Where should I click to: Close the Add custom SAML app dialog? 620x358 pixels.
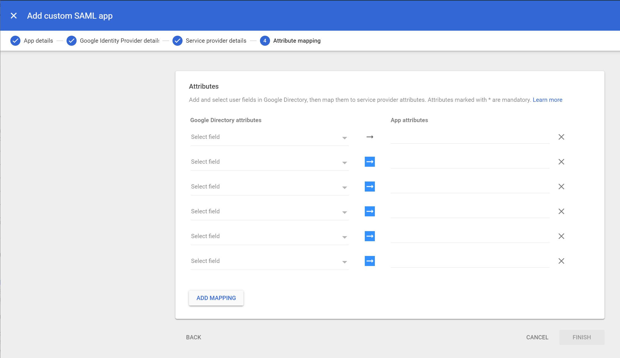[x=14, y=16]
